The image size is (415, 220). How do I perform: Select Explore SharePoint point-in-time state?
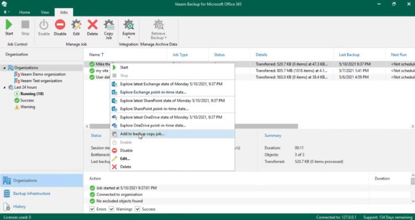(172, 109)
